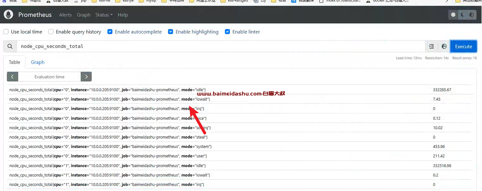Image resolution: width=482 pixels, height=191 pixels.
Task: Click the cpu 1 mode iowait series
Action: pyautogui.click(x=240, y=175)
